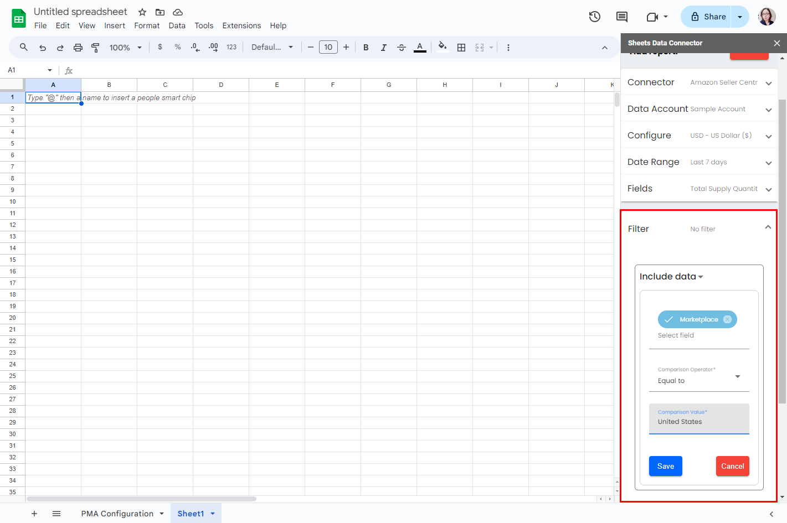The image size is (787, 523).
Task: Toggle italic formatting
Action: pyautogui.click(x=383, y=48)
